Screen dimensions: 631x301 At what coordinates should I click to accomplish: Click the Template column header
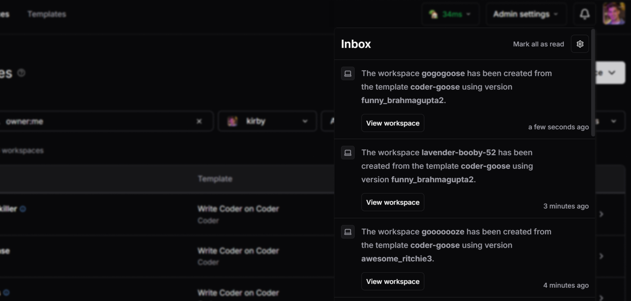click(x=215, y=179)
